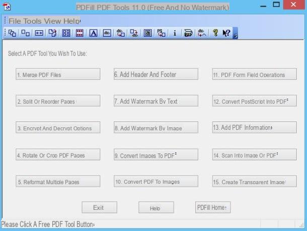Click '15. Create Transparent Image' button
Viewport: 307px width, 231px height.
coord(255,181)
